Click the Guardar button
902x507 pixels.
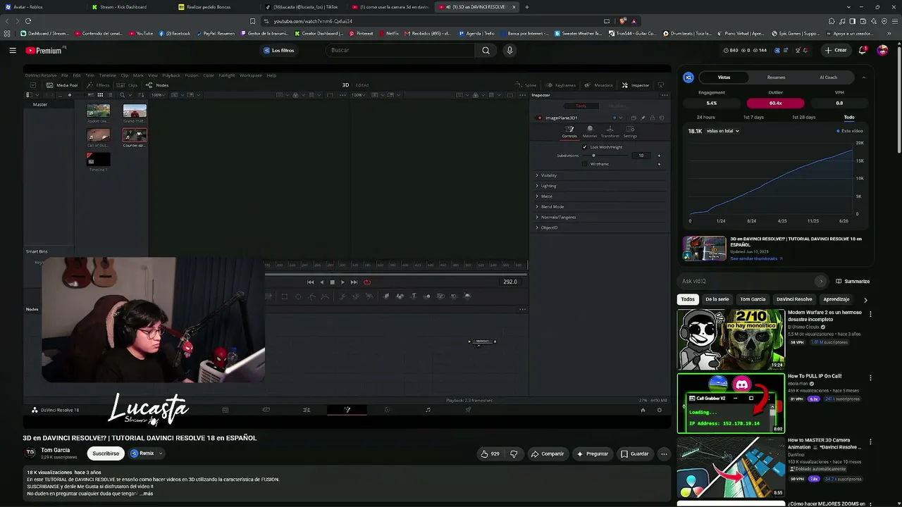(634, 453)
